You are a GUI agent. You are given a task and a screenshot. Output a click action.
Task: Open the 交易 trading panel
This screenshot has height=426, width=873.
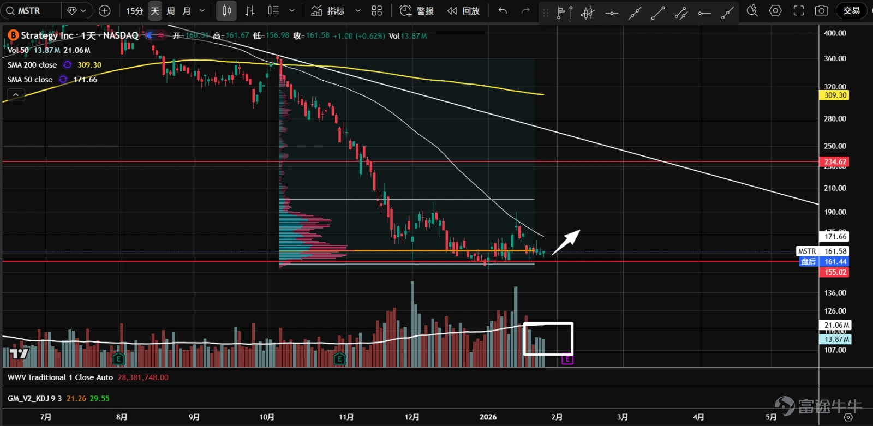coord(851,11)
